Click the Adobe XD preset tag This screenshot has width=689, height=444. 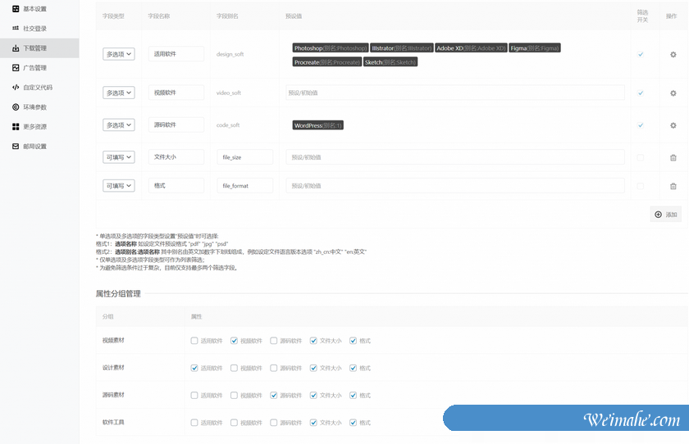(471, 48)
